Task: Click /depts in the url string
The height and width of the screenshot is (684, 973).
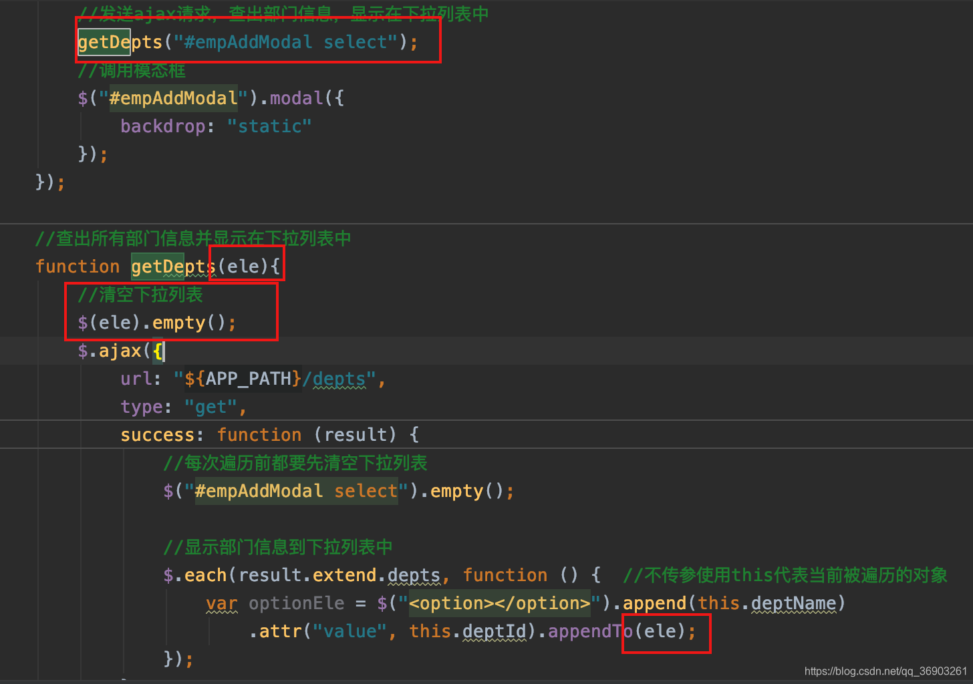Action: click(334, 379)
